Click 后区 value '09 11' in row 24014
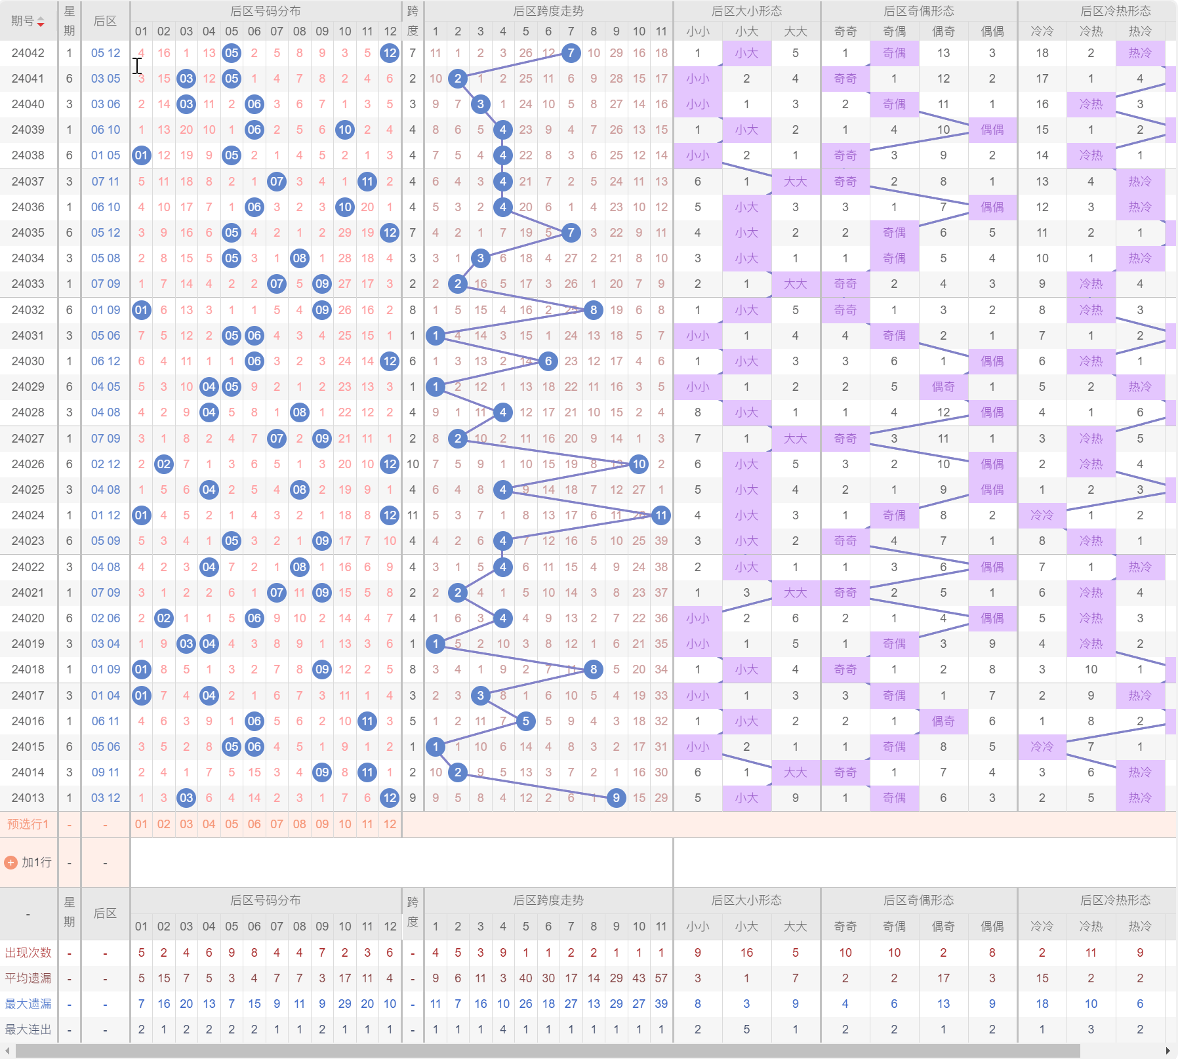 click(x=106, y=772)
